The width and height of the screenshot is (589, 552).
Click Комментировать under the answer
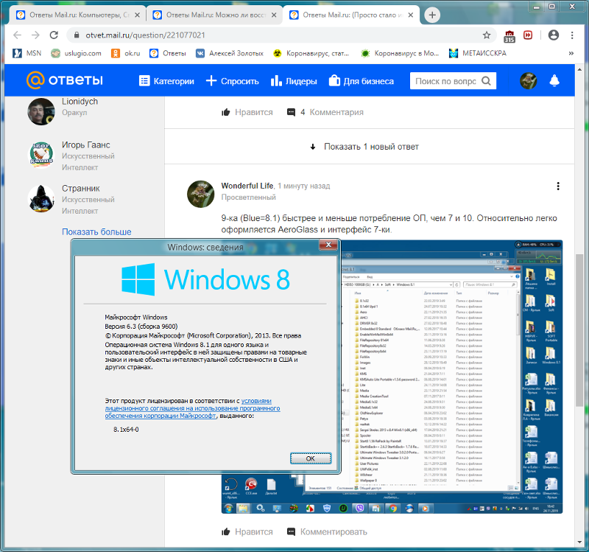[327, 531]
